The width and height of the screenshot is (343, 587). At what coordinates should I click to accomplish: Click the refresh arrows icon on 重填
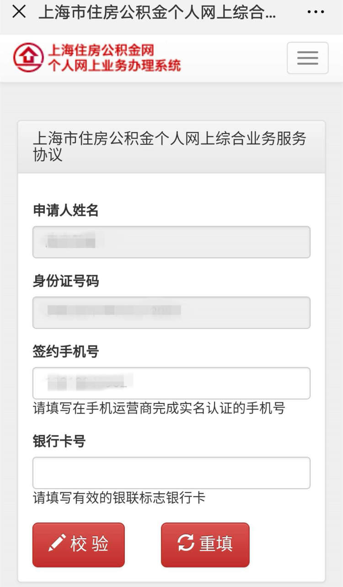tap(186, 543)
